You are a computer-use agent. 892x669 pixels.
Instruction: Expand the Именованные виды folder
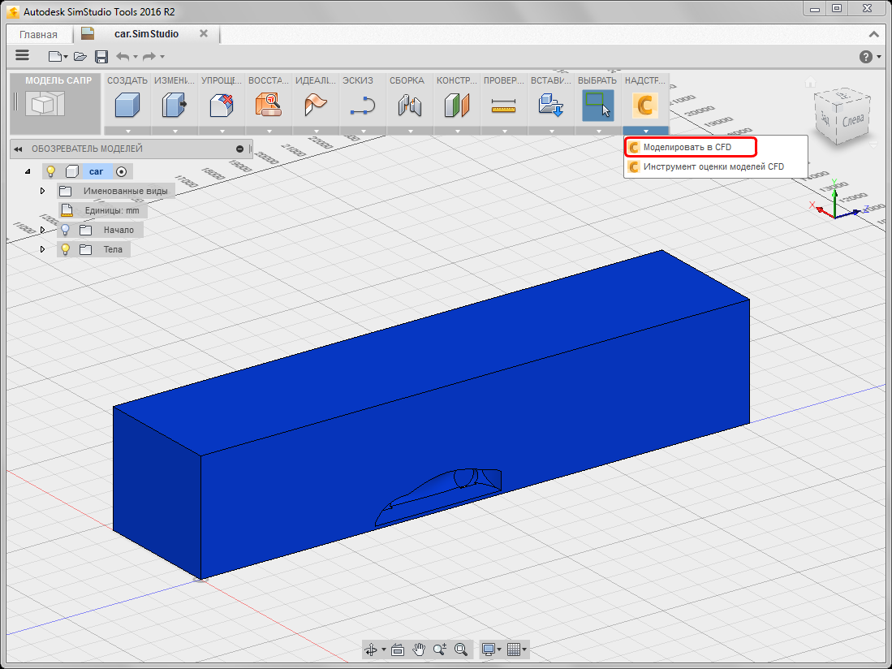(x=43, y=191)
